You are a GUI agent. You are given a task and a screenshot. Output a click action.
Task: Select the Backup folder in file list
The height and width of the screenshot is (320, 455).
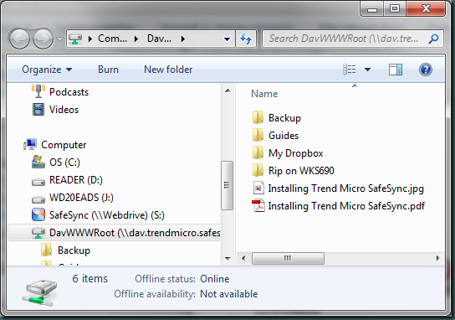(x=284, y=118)
